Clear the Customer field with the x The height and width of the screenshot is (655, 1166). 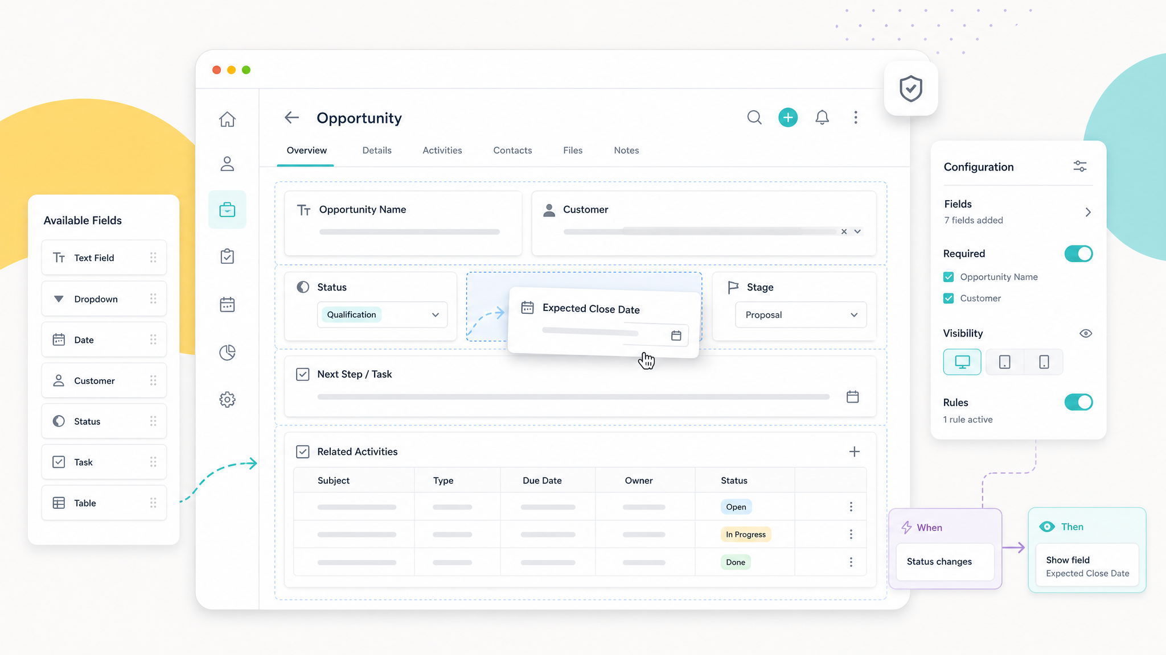(x=844, y=231)
